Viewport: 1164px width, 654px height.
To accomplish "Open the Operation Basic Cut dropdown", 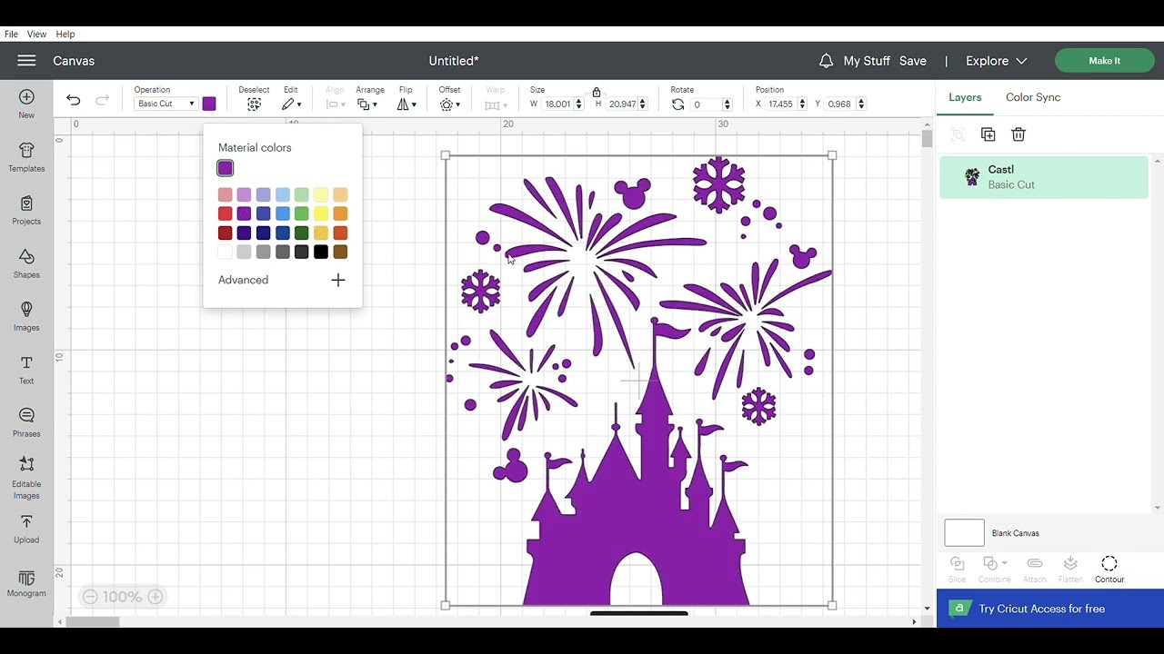I will click(166, 104).
